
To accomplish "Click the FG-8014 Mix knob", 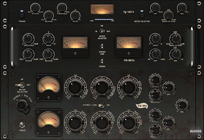I will pyautogui.click(x=175, y=54).
